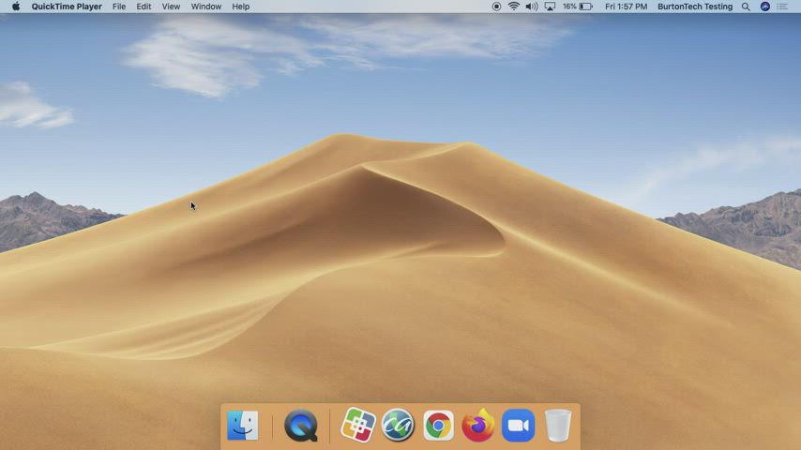Launch Google Chrome from the Dock

coord(438,426)
